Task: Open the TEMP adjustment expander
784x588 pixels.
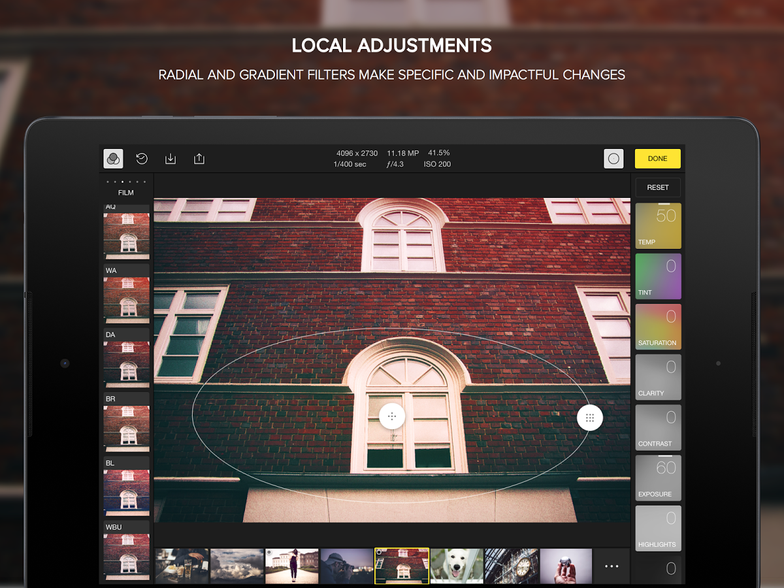Action: pos(657,225)
